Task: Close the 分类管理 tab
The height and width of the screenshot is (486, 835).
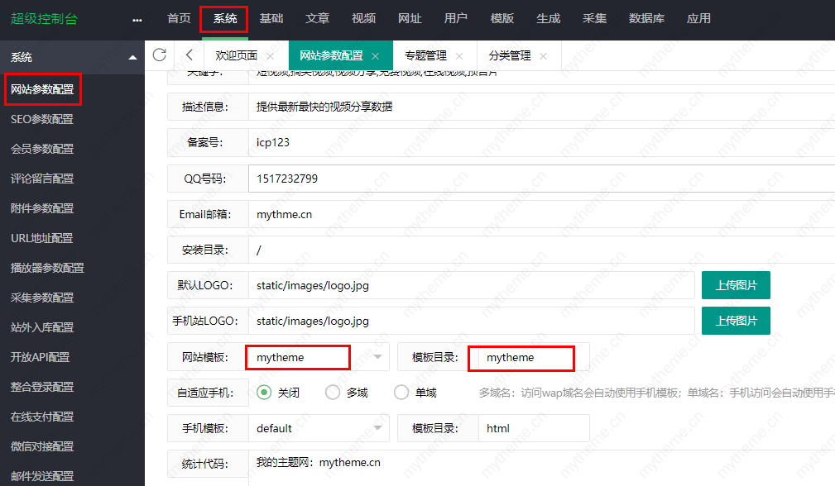Action: 543,56
